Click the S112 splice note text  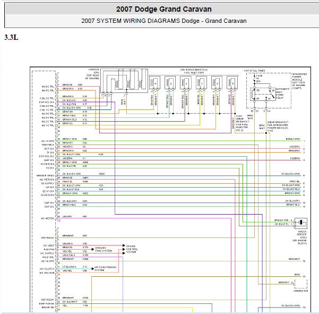tap(278, 126)
